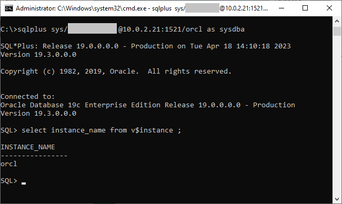Close the Administrator cmd.exe window
342x204 pixels.
click(x=329, y=8)
